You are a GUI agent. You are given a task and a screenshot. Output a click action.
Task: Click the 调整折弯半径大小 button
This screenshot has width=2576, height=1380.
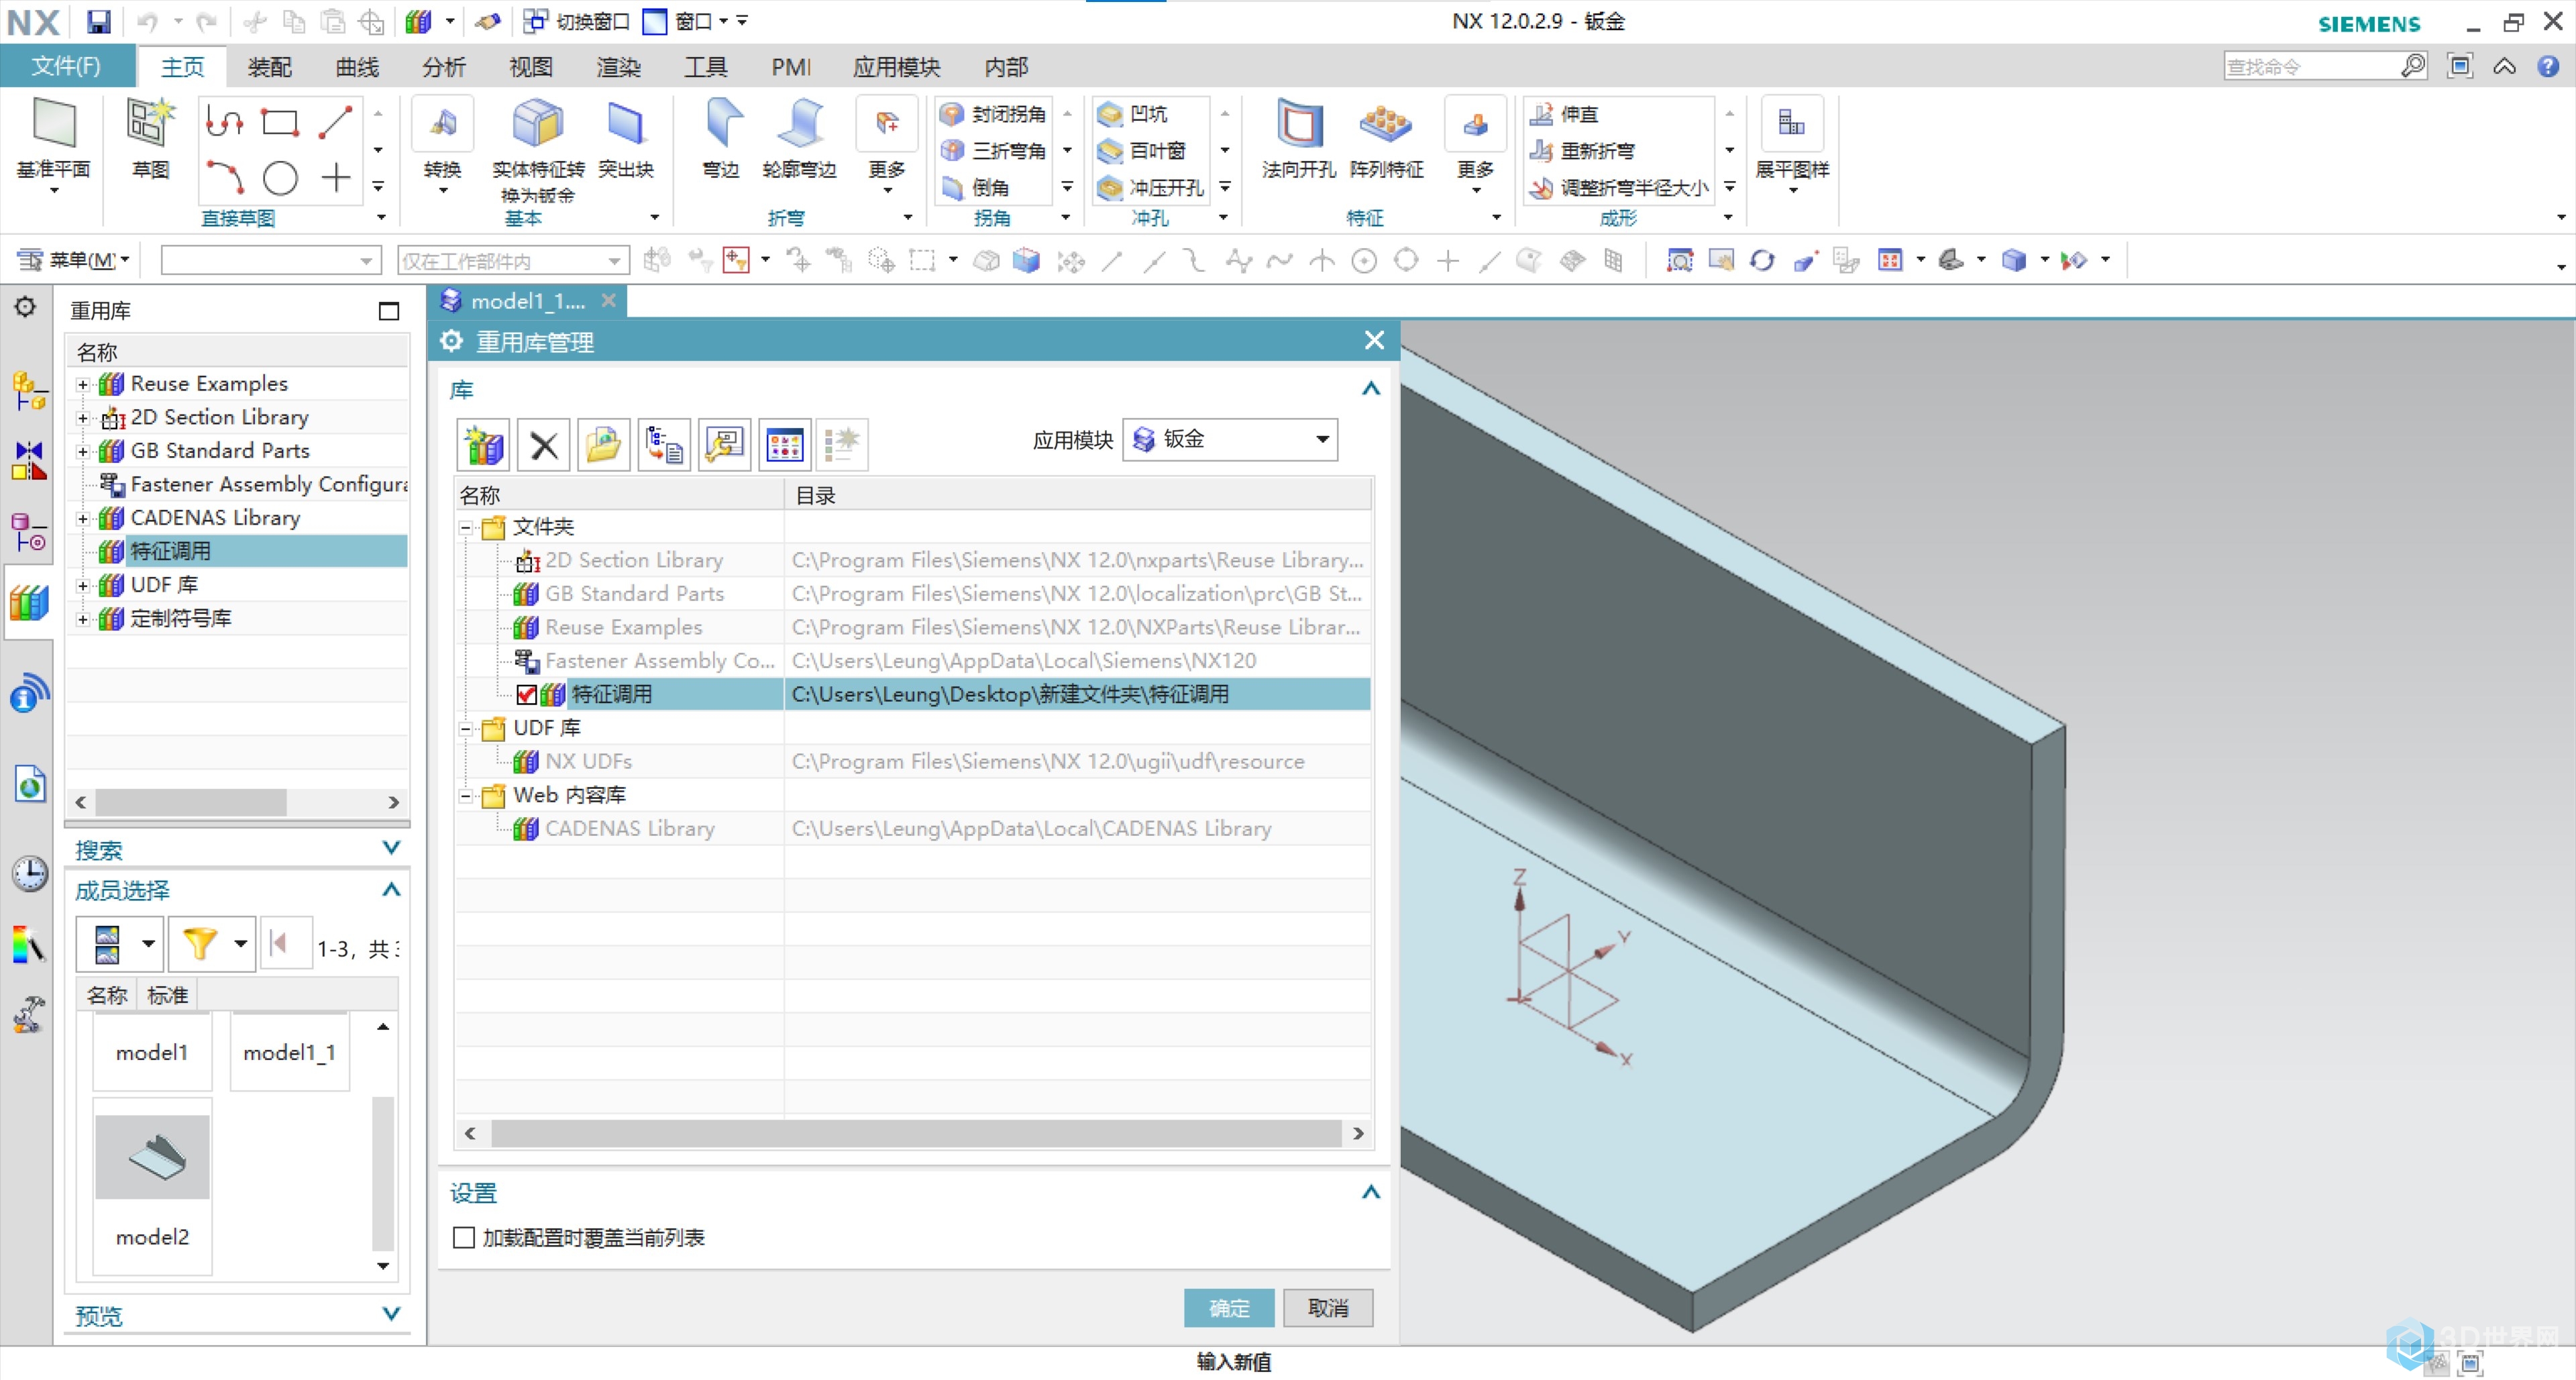1619,187
